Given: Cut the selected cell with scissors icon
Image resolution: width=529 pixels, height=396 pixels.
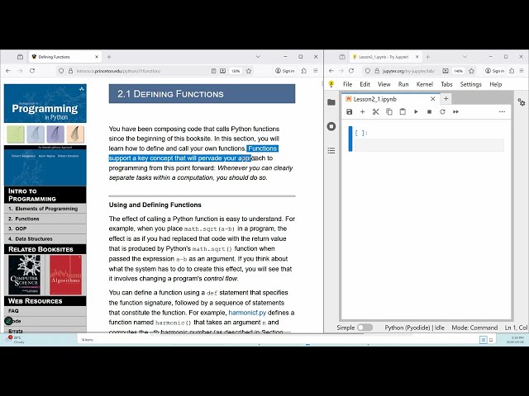Looking at the screenshot, I should (x=375, y=111).
